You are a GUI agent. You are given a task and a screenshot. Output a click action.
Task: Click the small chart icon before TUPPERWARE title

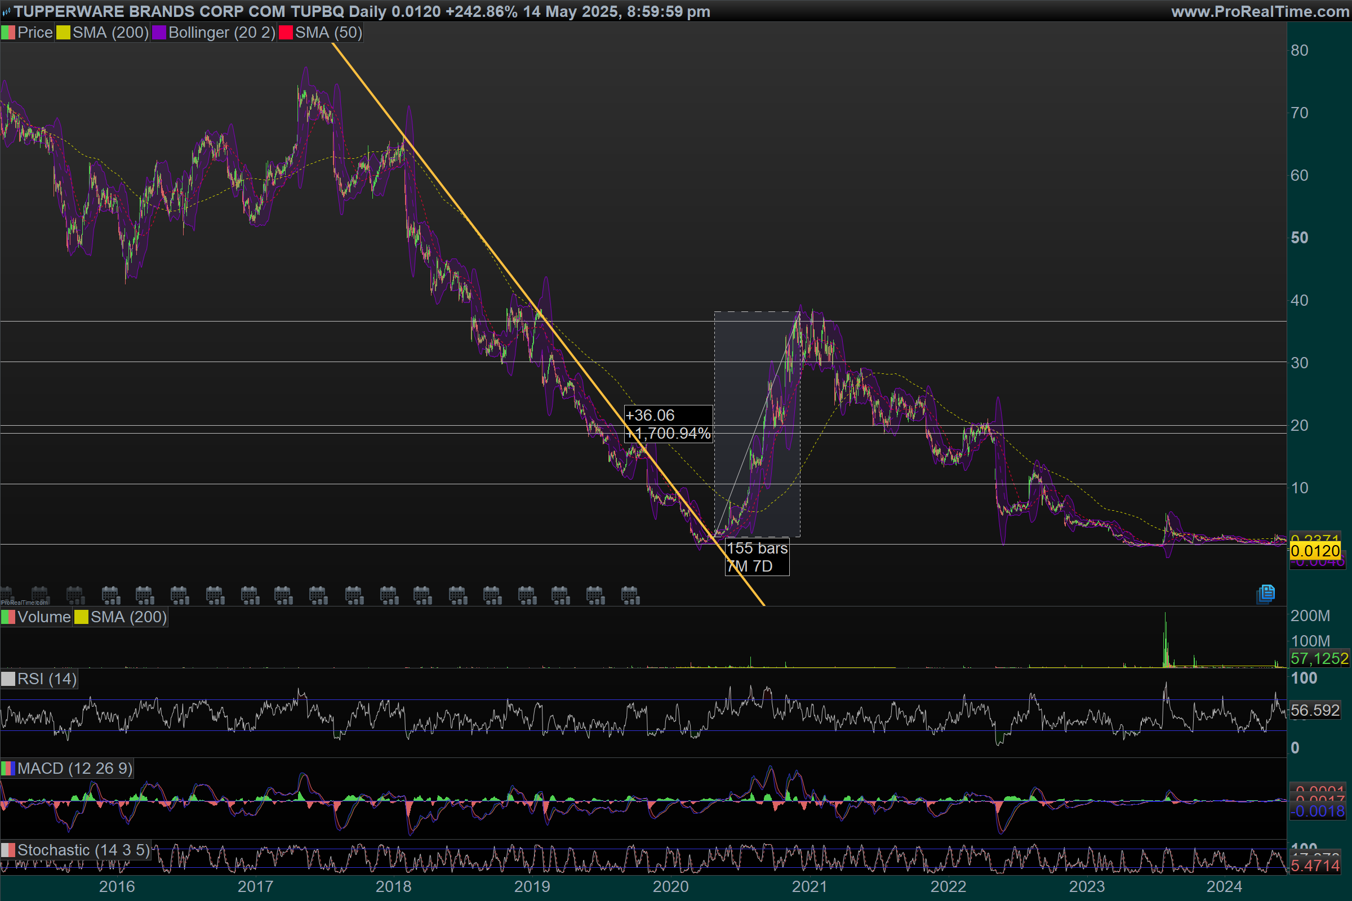pos(6,11)
